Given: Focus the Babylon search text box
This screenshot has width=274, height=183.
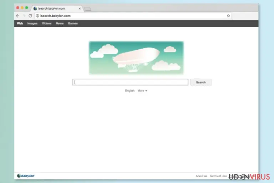Looking at the screenshot, I should pyautogui.click(x=130, y=82).
